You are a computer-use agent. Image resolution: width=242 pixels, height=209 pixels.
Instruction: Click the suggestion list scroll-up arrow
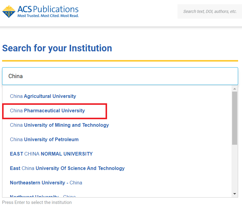[x=235, y=88]
